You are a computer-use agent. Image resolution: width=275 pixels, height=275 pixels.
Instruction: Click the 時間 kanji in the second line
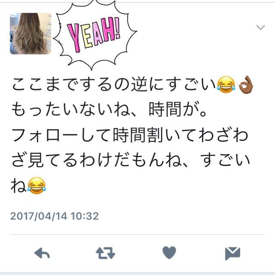pyautogui.click(x=165, y=110)
